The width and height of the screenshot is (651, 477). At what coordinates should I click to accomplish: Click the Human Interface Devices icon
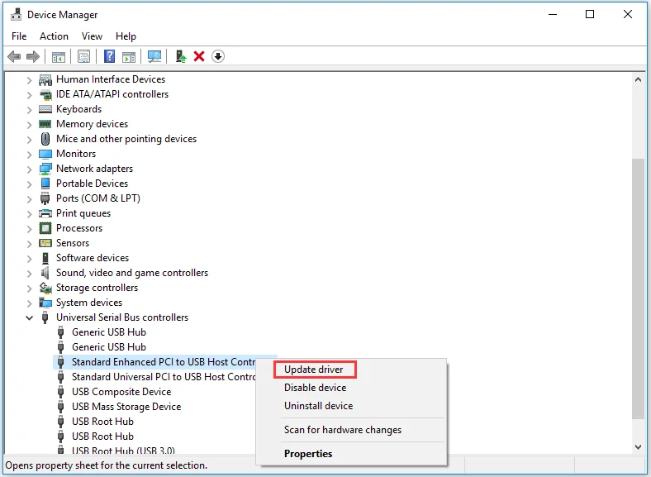click(45, 79)
